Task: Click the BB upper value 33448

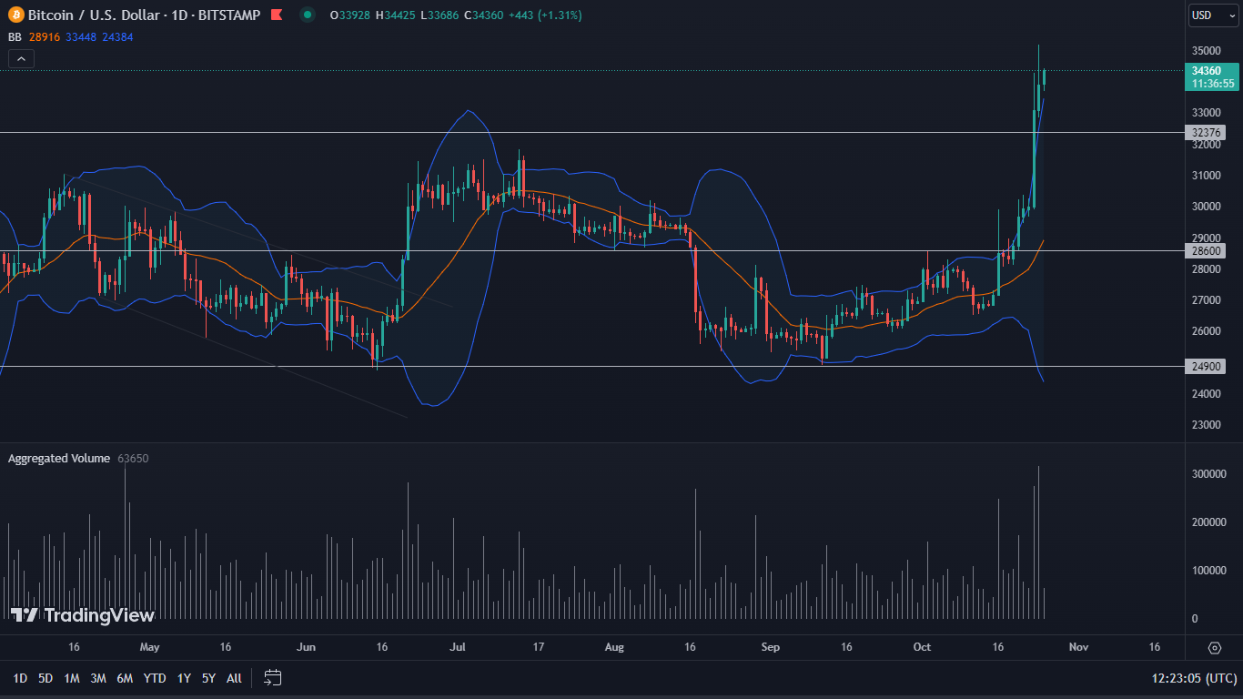Action: [82, 37]
